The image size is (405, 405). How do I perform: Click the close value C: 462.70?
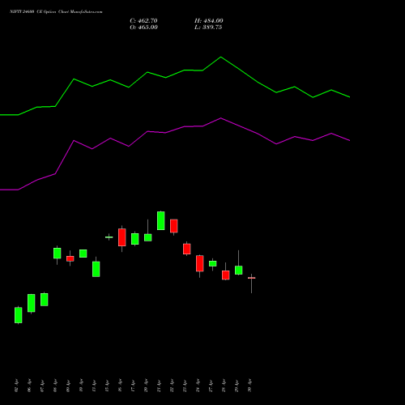143,21
